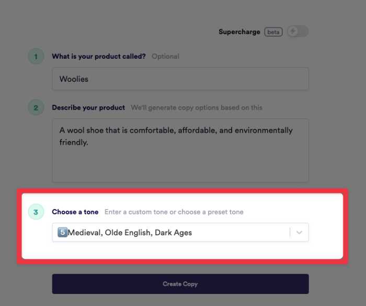Expand the tone dropdown chevron arrow
Image resolution: width=366 pixels, height=306 pixels.
point(299,232)
